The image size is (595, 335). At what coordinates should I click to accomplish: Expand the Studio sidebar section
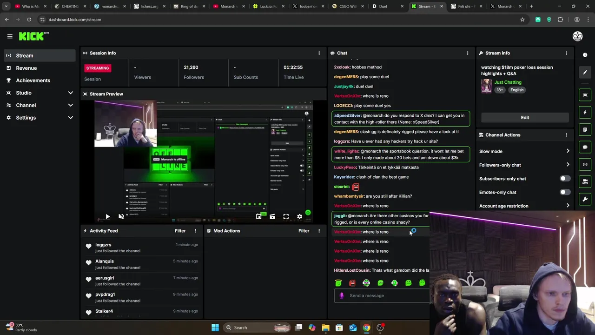(71, 93)
